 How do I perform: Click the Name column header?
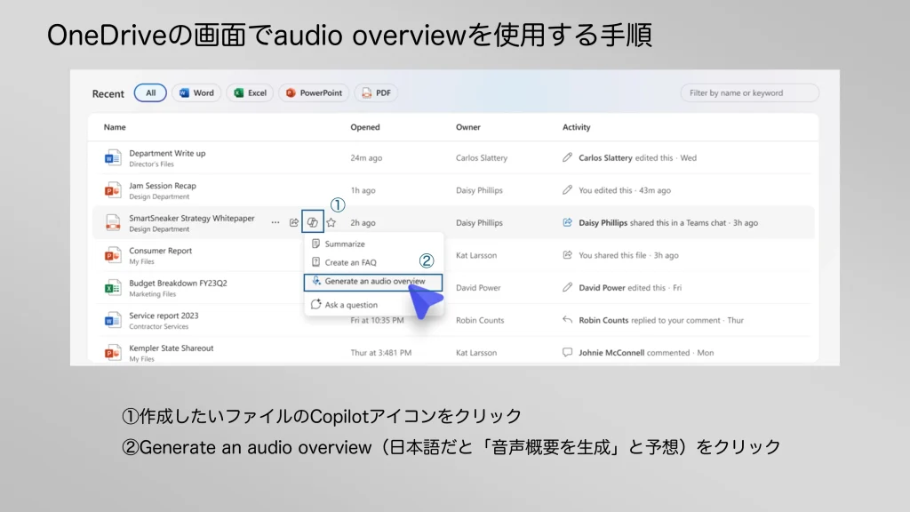point(115,127)
